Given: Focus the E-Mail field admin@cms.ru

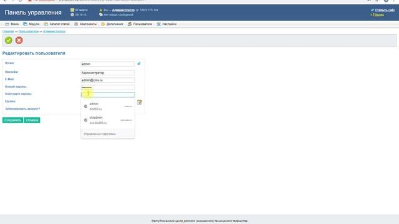Looking at the screenshot, I should (108, 80).
